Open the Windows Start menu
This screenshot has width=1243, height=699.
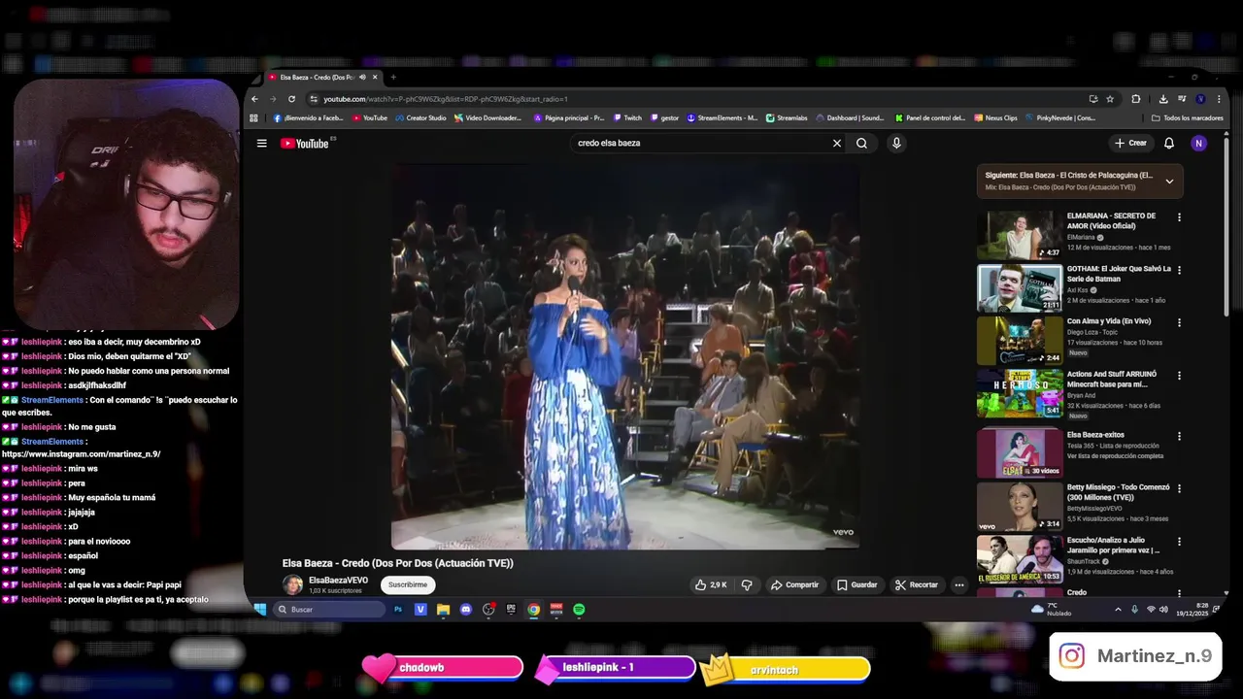coord(260,610)
